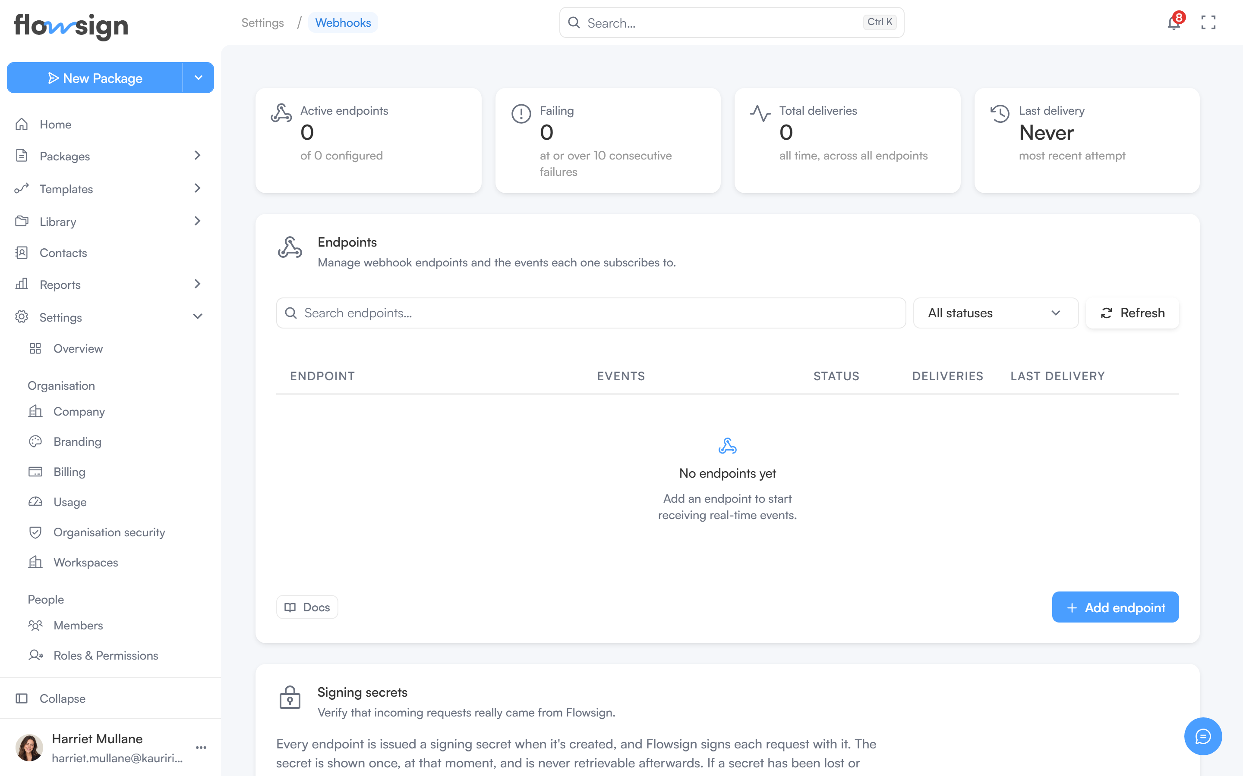
Task: Refresh the endpoints list
Action: [x=1132, y=313]
